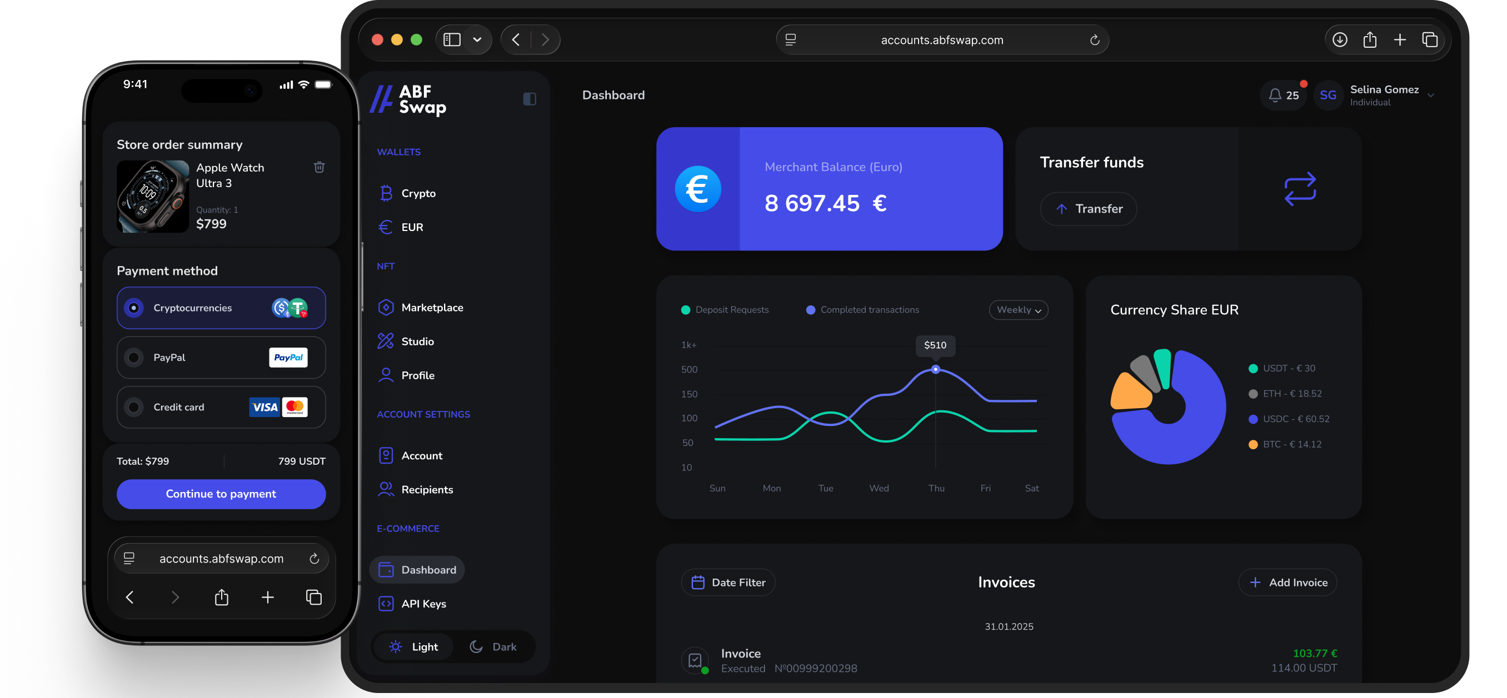Click the SG avatar initials
Screen dimensions: 1507x698
pos(1328,96)
